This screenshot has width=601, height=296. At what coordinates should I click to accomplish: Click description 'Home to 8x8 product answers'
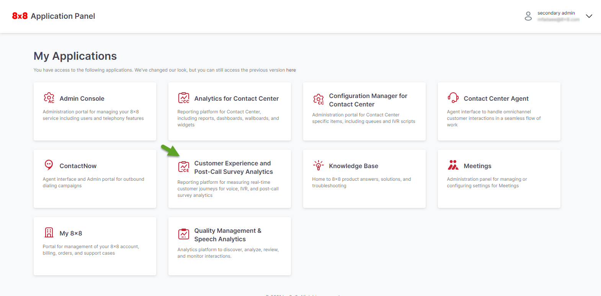[361, 182]
